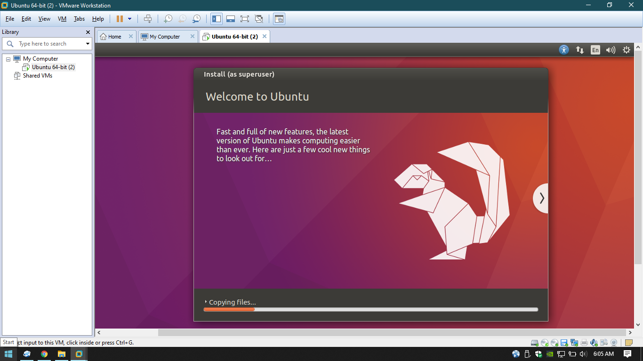Screen dimensions: 643x361
Task: Select Shared VMs in Library tree
Action: tap(37, 76)
